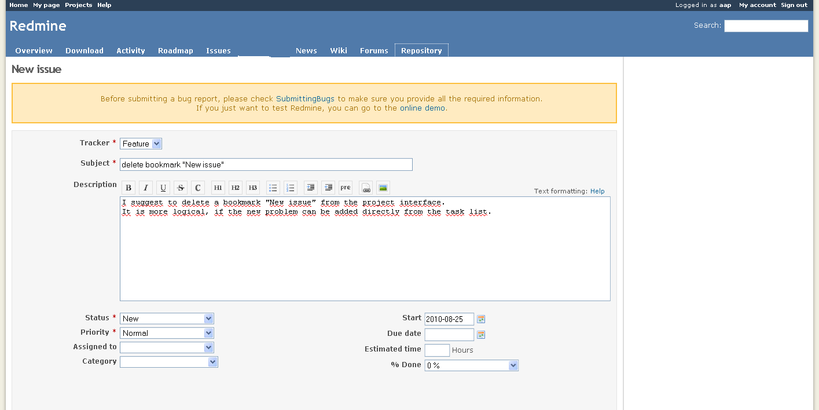Open the News tab

pos(306,50)
